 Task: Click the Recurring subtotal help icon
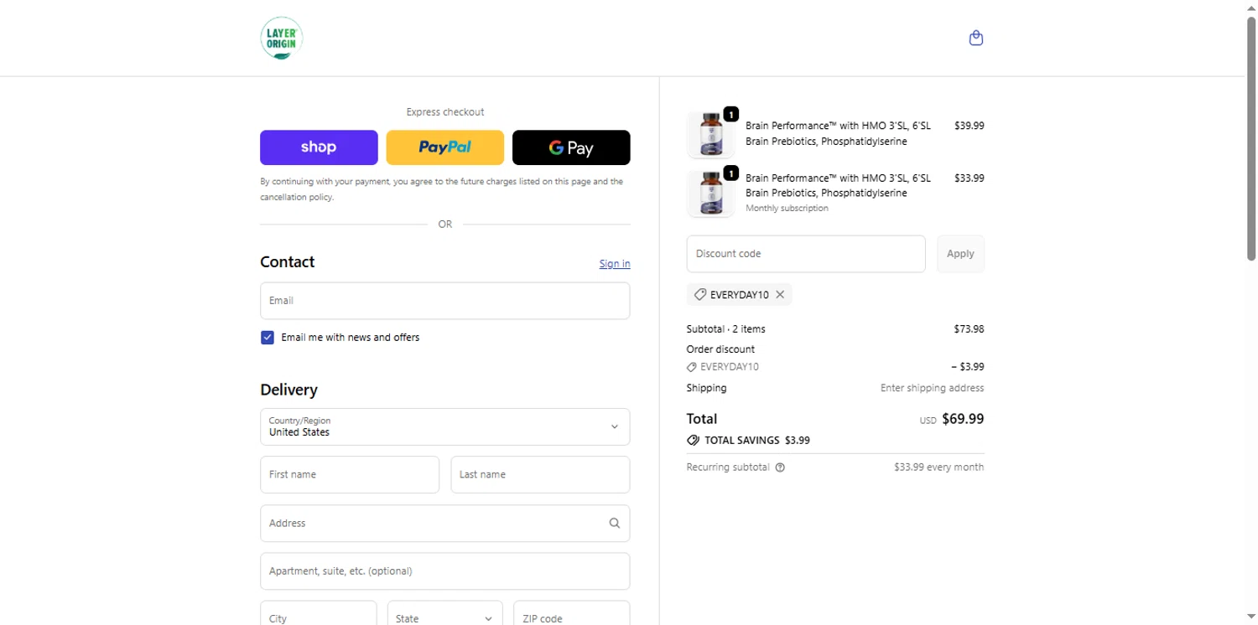(x=780, y=467)
